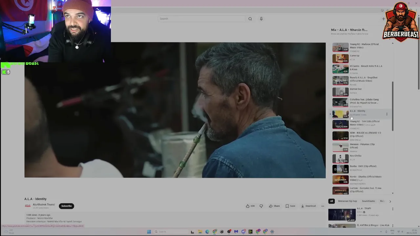Share the A.L.A Identity video
The width and height of the screenshot is (420, 236).
(x=274, y=206)
